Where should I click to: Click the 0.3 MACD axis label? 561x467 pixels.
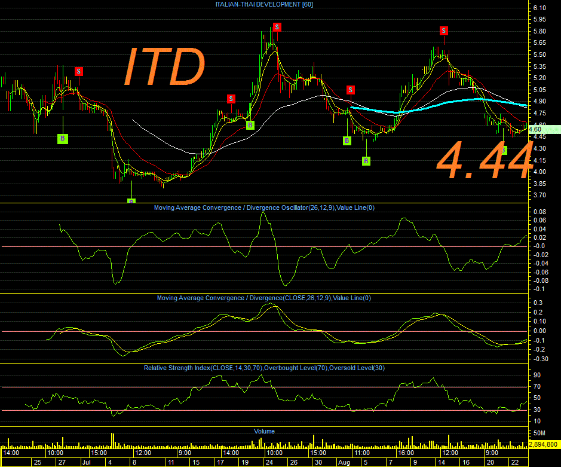[x=538, y=303]
